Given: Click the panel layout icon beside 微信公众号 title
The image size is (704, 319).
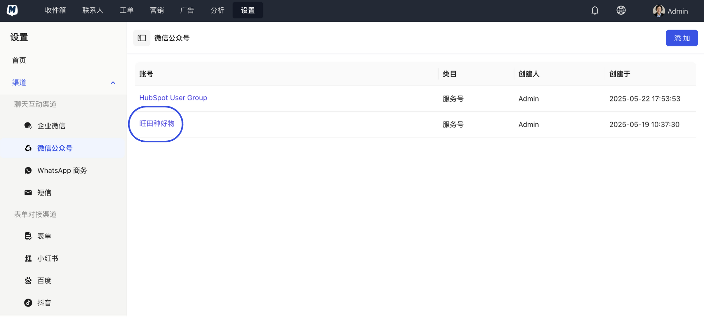Looking at the screenshot, I should tap(142, 38).
